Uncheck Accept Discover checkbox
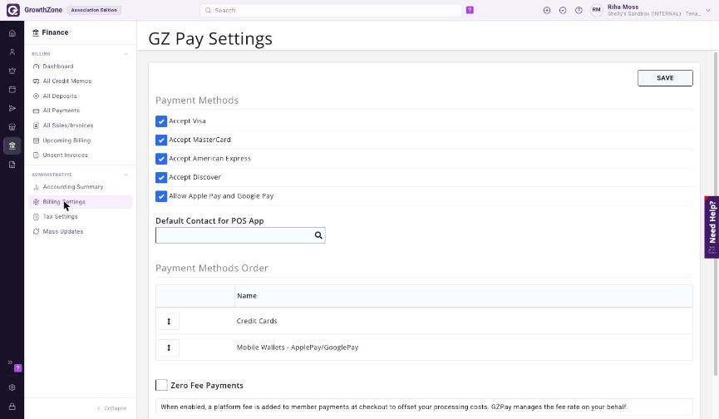This screenshot has height=419, width=719. coord(161,177)
